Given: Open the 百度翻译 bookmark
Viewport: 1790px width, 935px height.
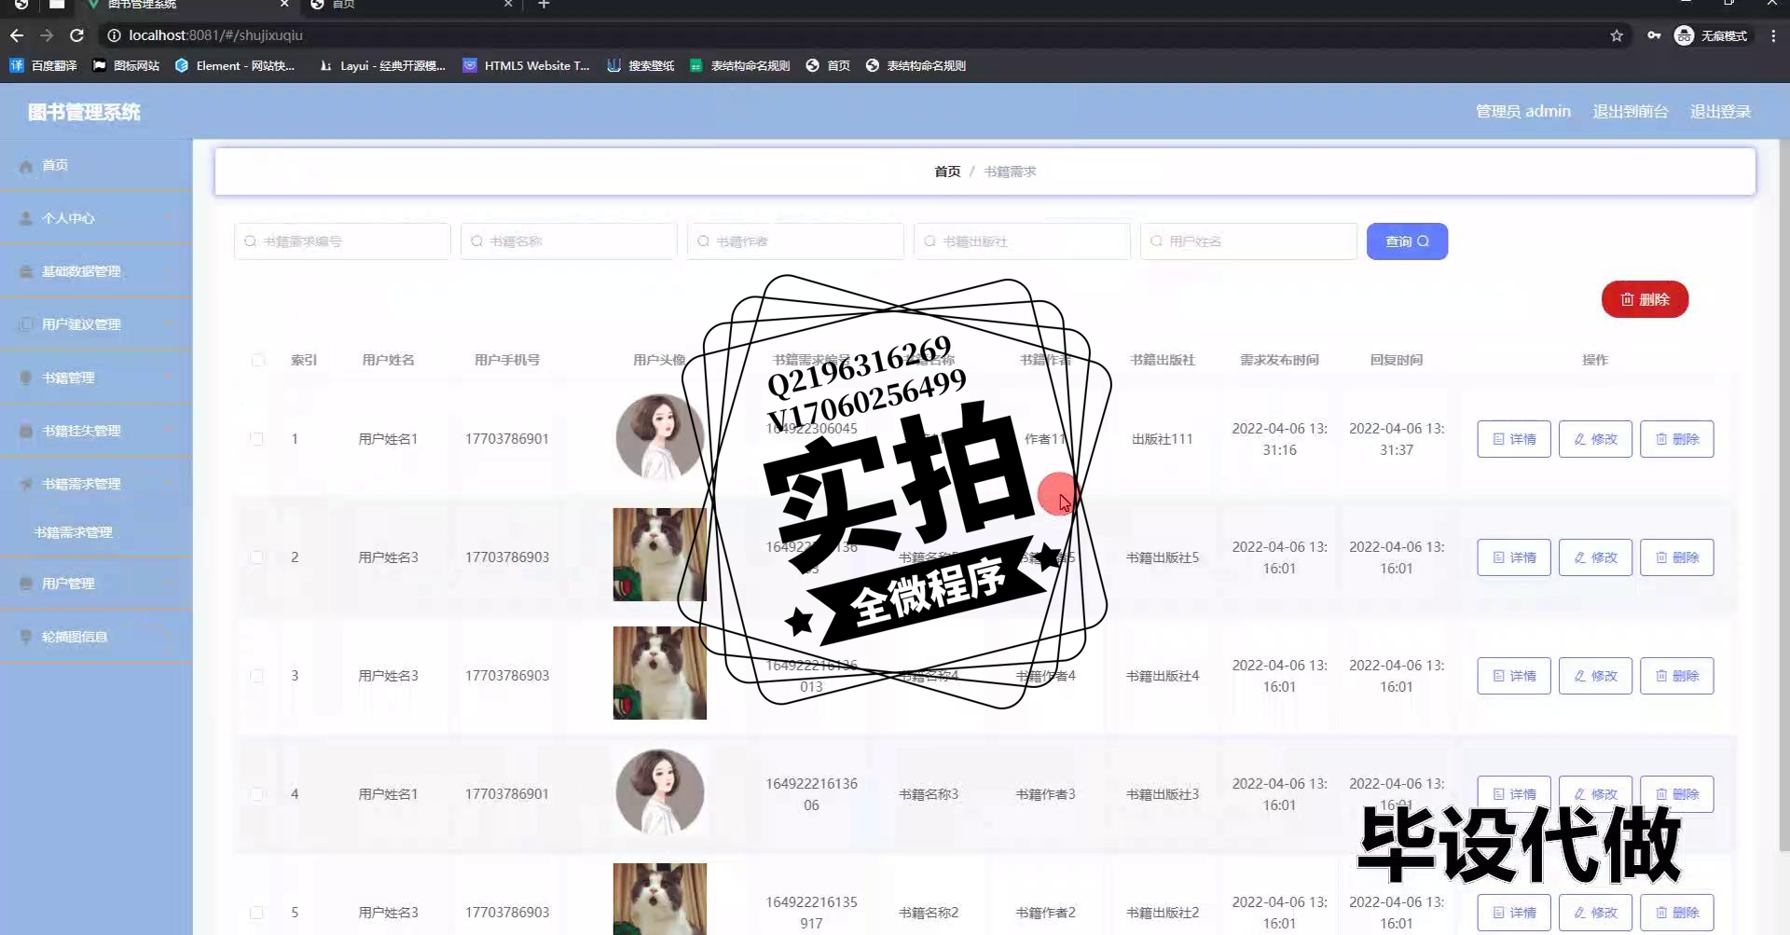Looking at the screenshot, I should 43,65.
